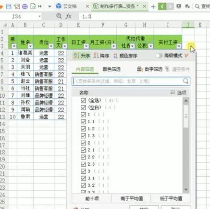
Task: Click the filter list scrollbar thumb
Action: (186, 116)
